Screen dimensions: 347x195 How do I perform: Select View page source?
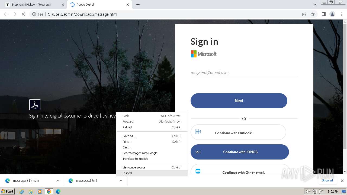(152, 167)
